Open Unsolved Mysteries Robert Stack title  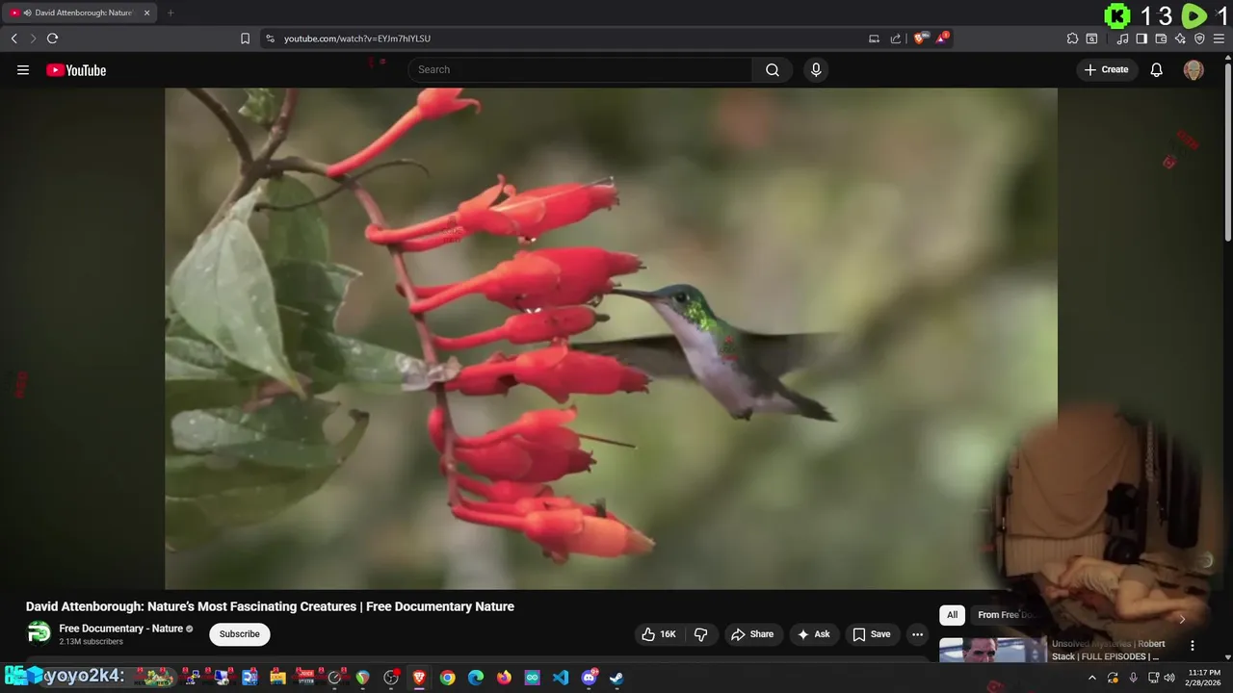point(1108,650)
